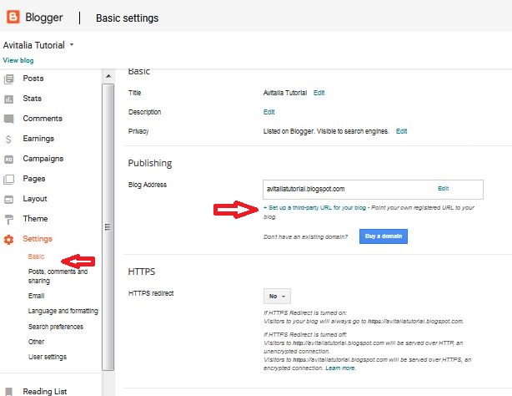Click the sidebar scrollbar thumb grip

click(x=108, y=226)
